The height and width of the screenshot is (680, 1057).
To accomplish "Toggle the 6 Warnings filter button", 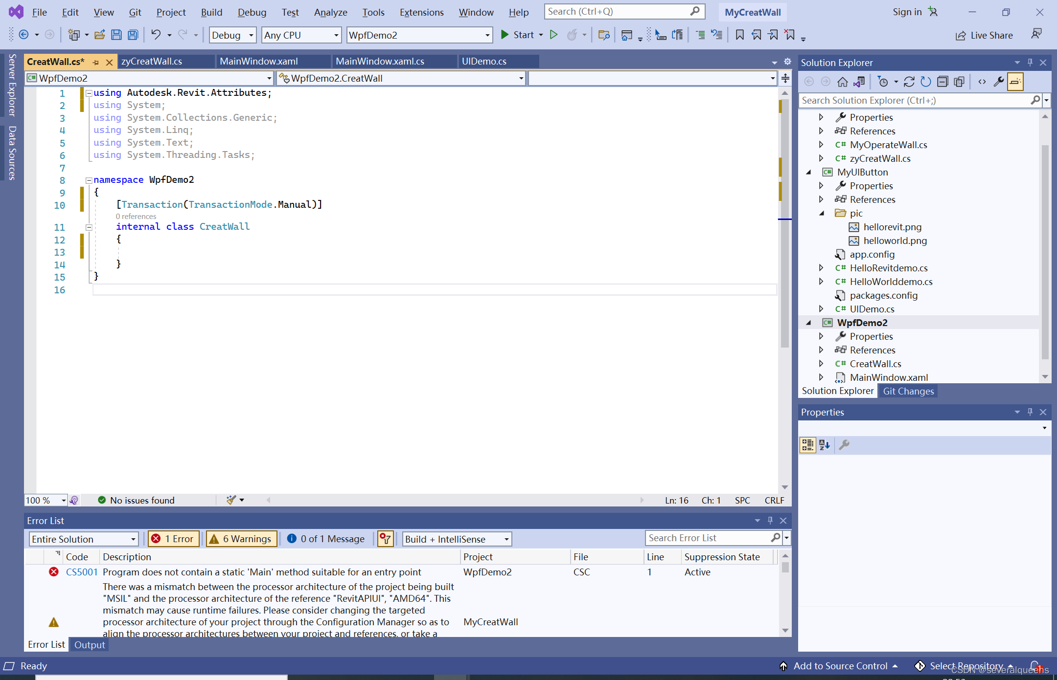I will coord(241,539).
